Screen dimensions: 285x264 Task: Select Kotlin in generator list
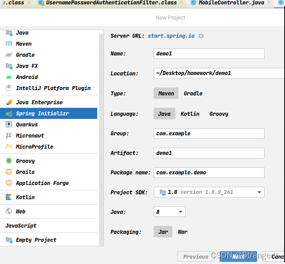tap(48, 197)
